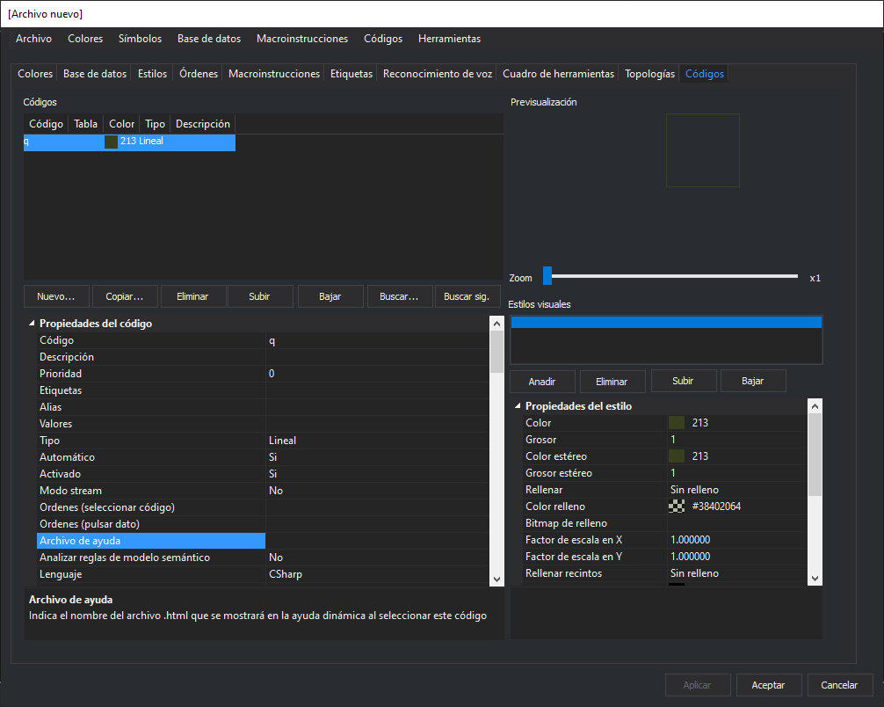Edit the Factor de escala en X value
Screen dimensions: 884x707
pos(737,540)
